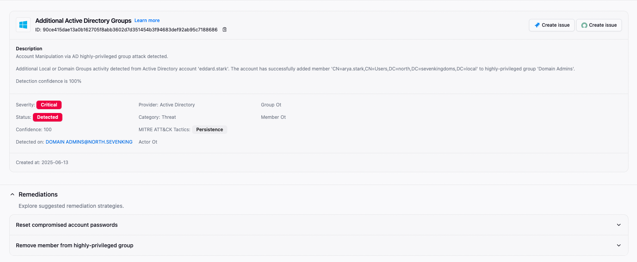Click 'Provider: Active Directory' text

pos(167,105)
